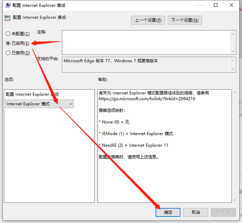Click the 支持的平台 box scroll up arrow
The height and width of the screenshot is (223, 242).
(233, 60)
